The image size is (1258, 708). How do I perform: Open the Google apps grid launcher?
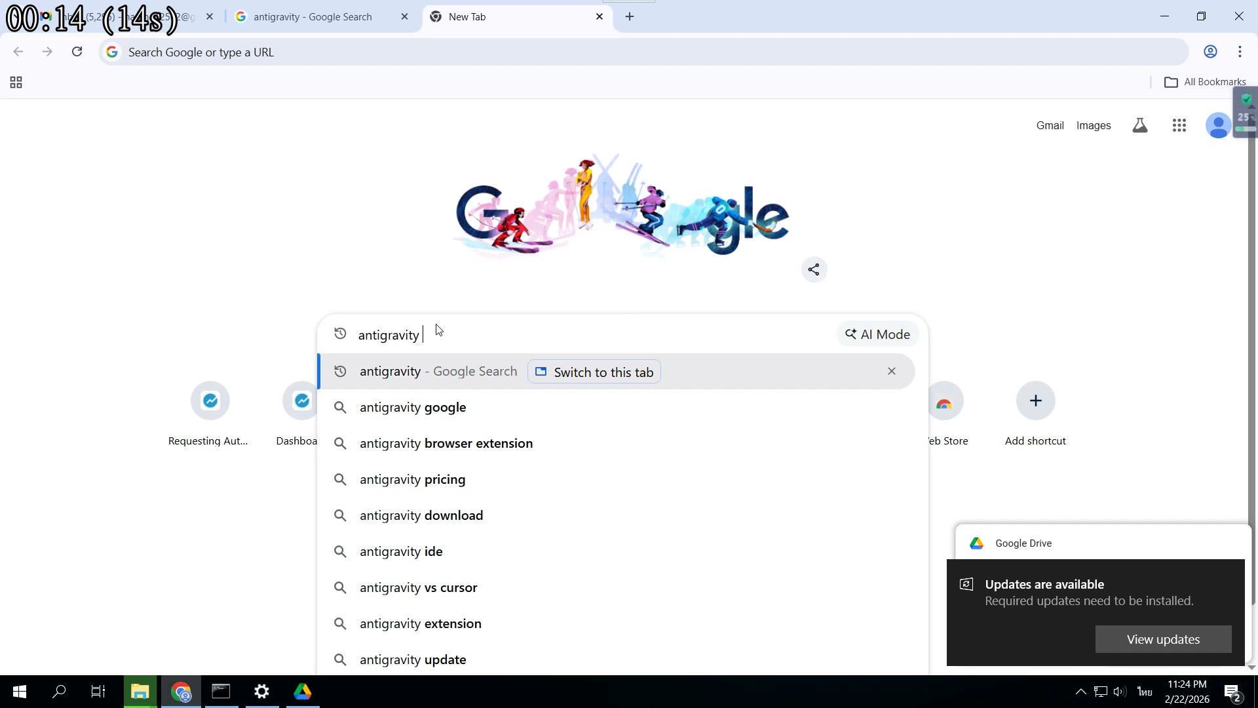point(1179,125)
